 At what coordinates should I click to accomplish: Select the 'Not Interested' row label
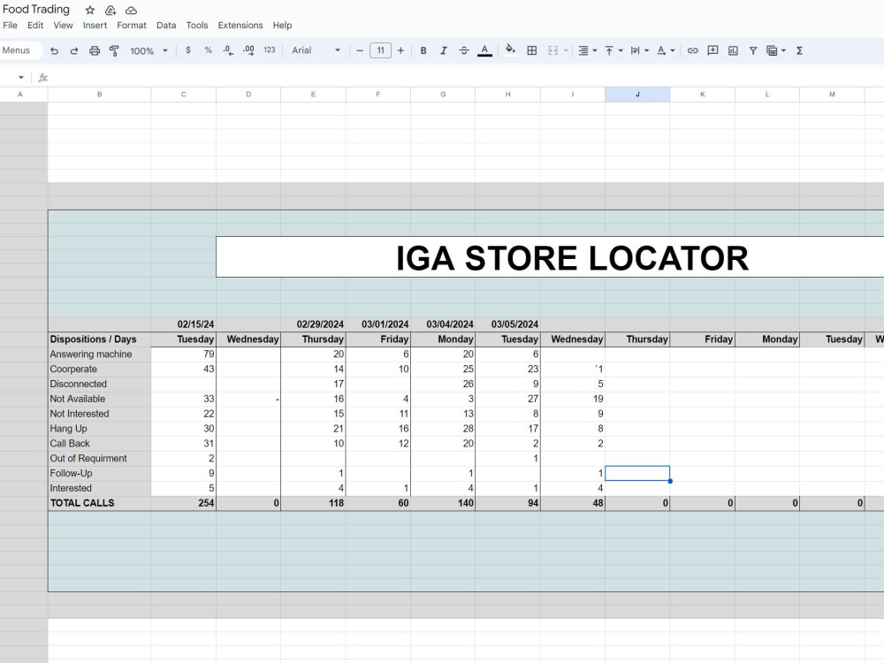[x=99, y=413]
